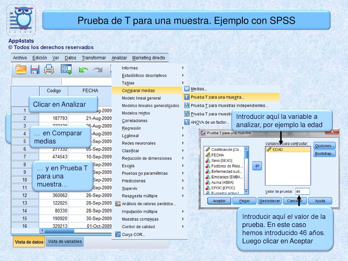Click the FECHA column header
This screenshot has width=348, height=261.
point(90,90)
